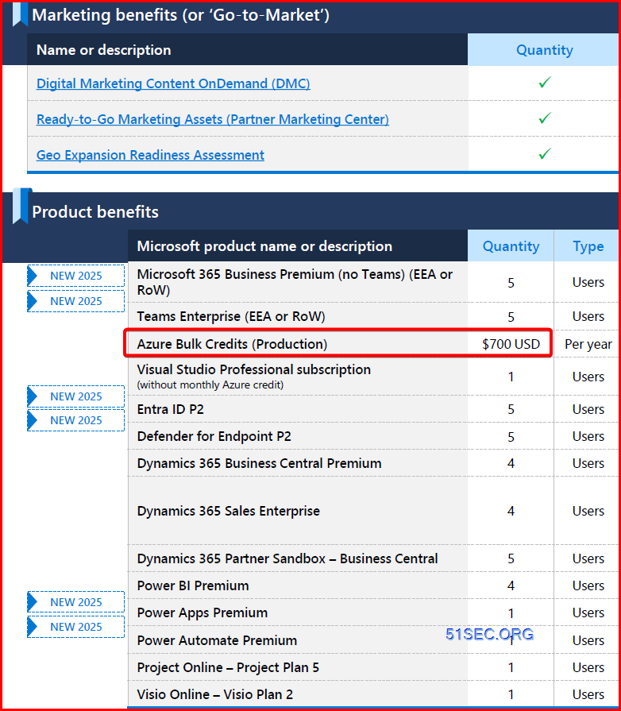Click the Quantity header in Product benefits table

(511, 246)
